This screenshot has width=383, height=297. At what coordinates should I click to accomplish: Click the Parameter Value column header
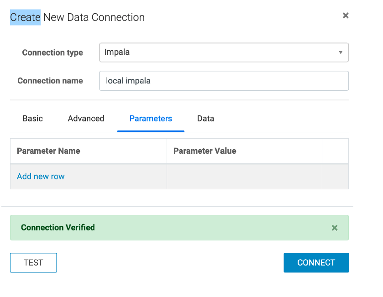(x=205, y=151)
